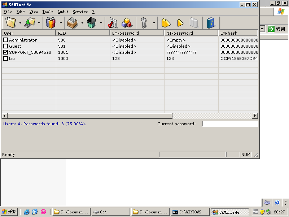Click the SAMInside taskbar button

pyautogui.click(x=230, y=212)
